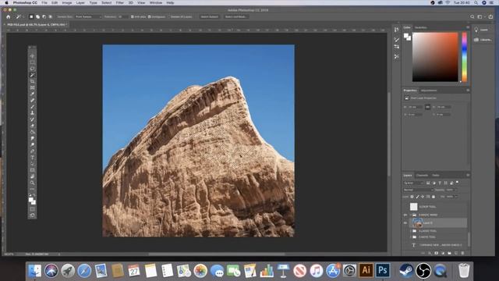Select the Eyedropper tool
Image resolution: width=499 pixels, height=281 pixels.
tap(32, 94)
